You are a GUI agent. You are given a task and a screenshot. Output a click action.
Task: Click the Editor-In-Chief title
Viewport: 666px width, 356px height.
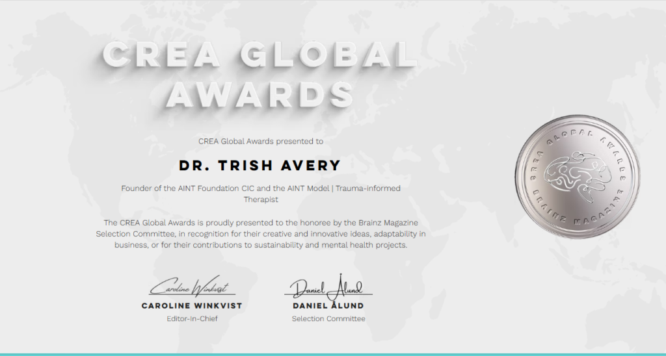(x=192, y=319)
